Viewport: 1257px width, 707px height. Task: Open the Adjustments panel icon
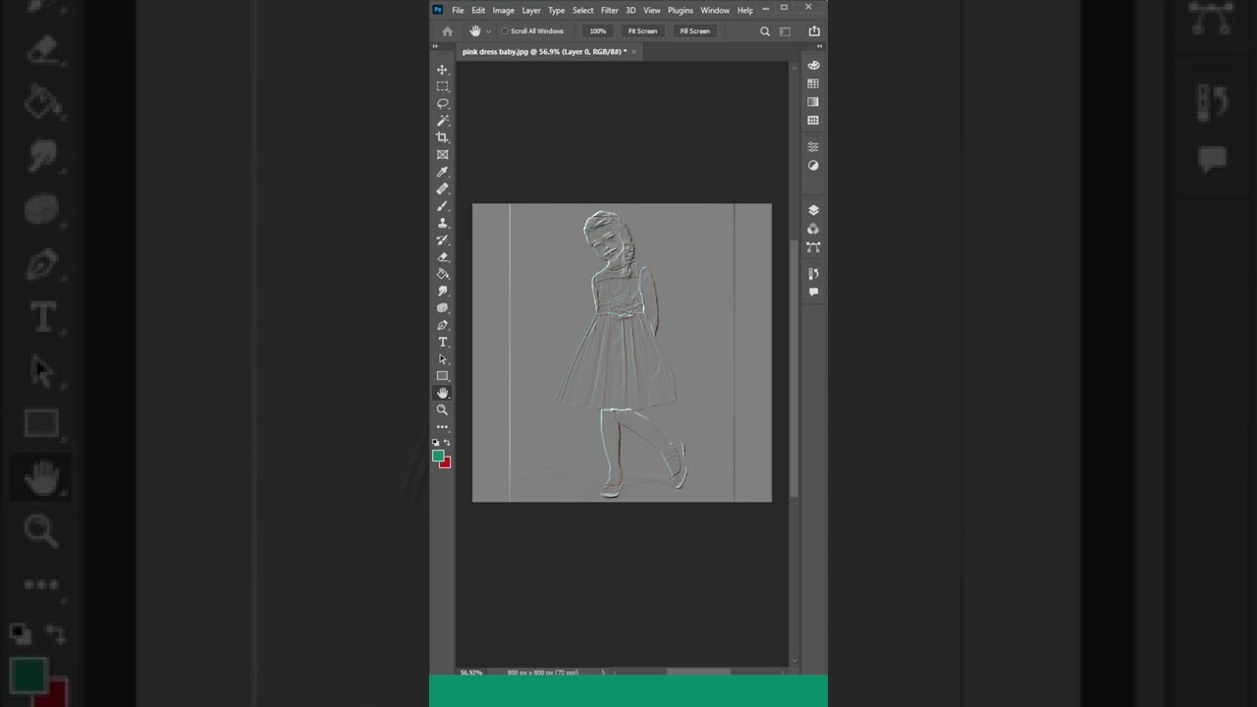click(x=813, y=165)
